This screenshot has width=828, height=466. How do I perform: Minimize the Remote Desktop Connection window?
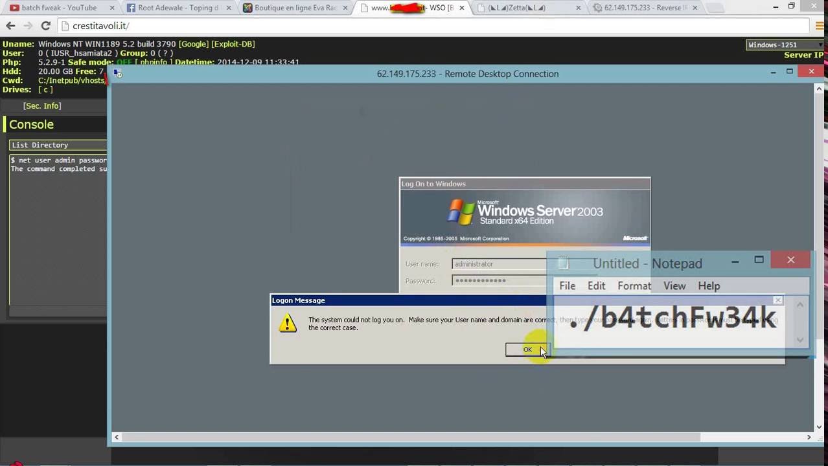coord(773,72)
